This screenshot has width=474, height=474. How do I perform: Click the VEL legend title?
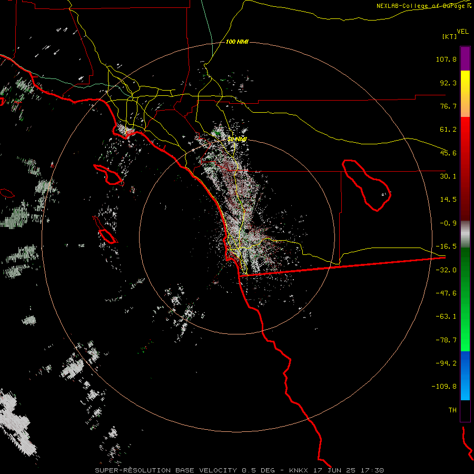462,32
